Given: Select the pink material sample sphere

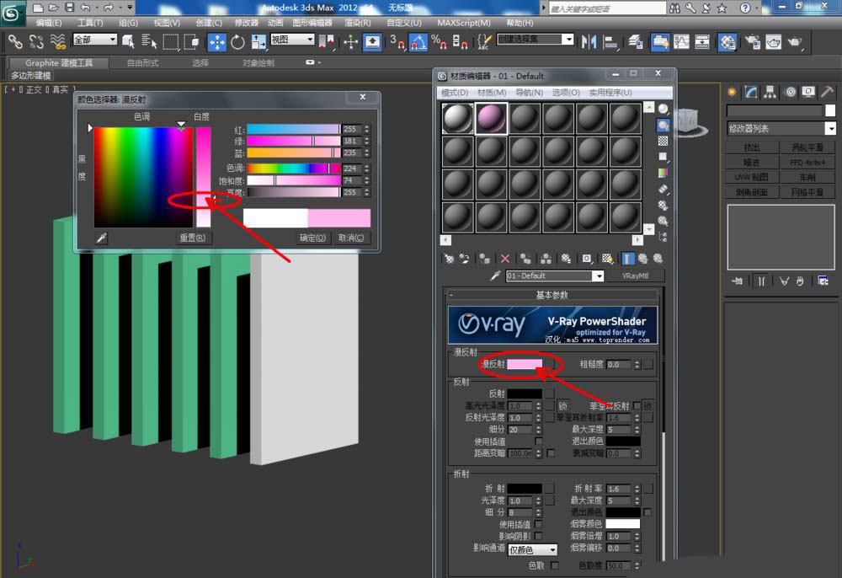Looking at the screenshot, I should click(491, 119).
